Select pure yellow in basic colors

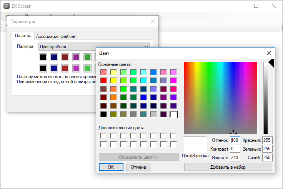(113, 81)
